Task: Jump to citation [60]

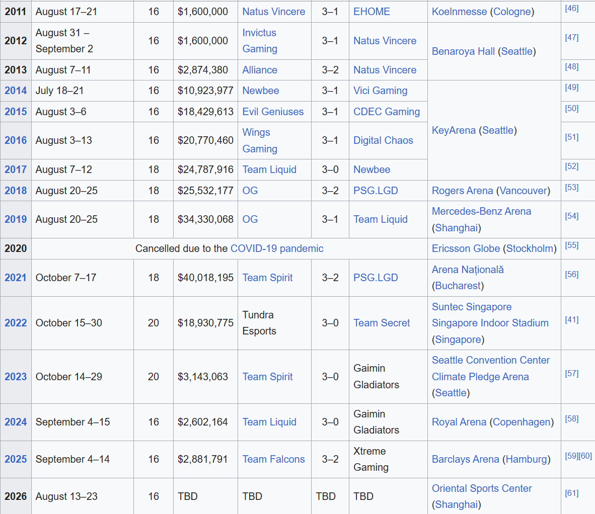Action: (x=585, y=456)
